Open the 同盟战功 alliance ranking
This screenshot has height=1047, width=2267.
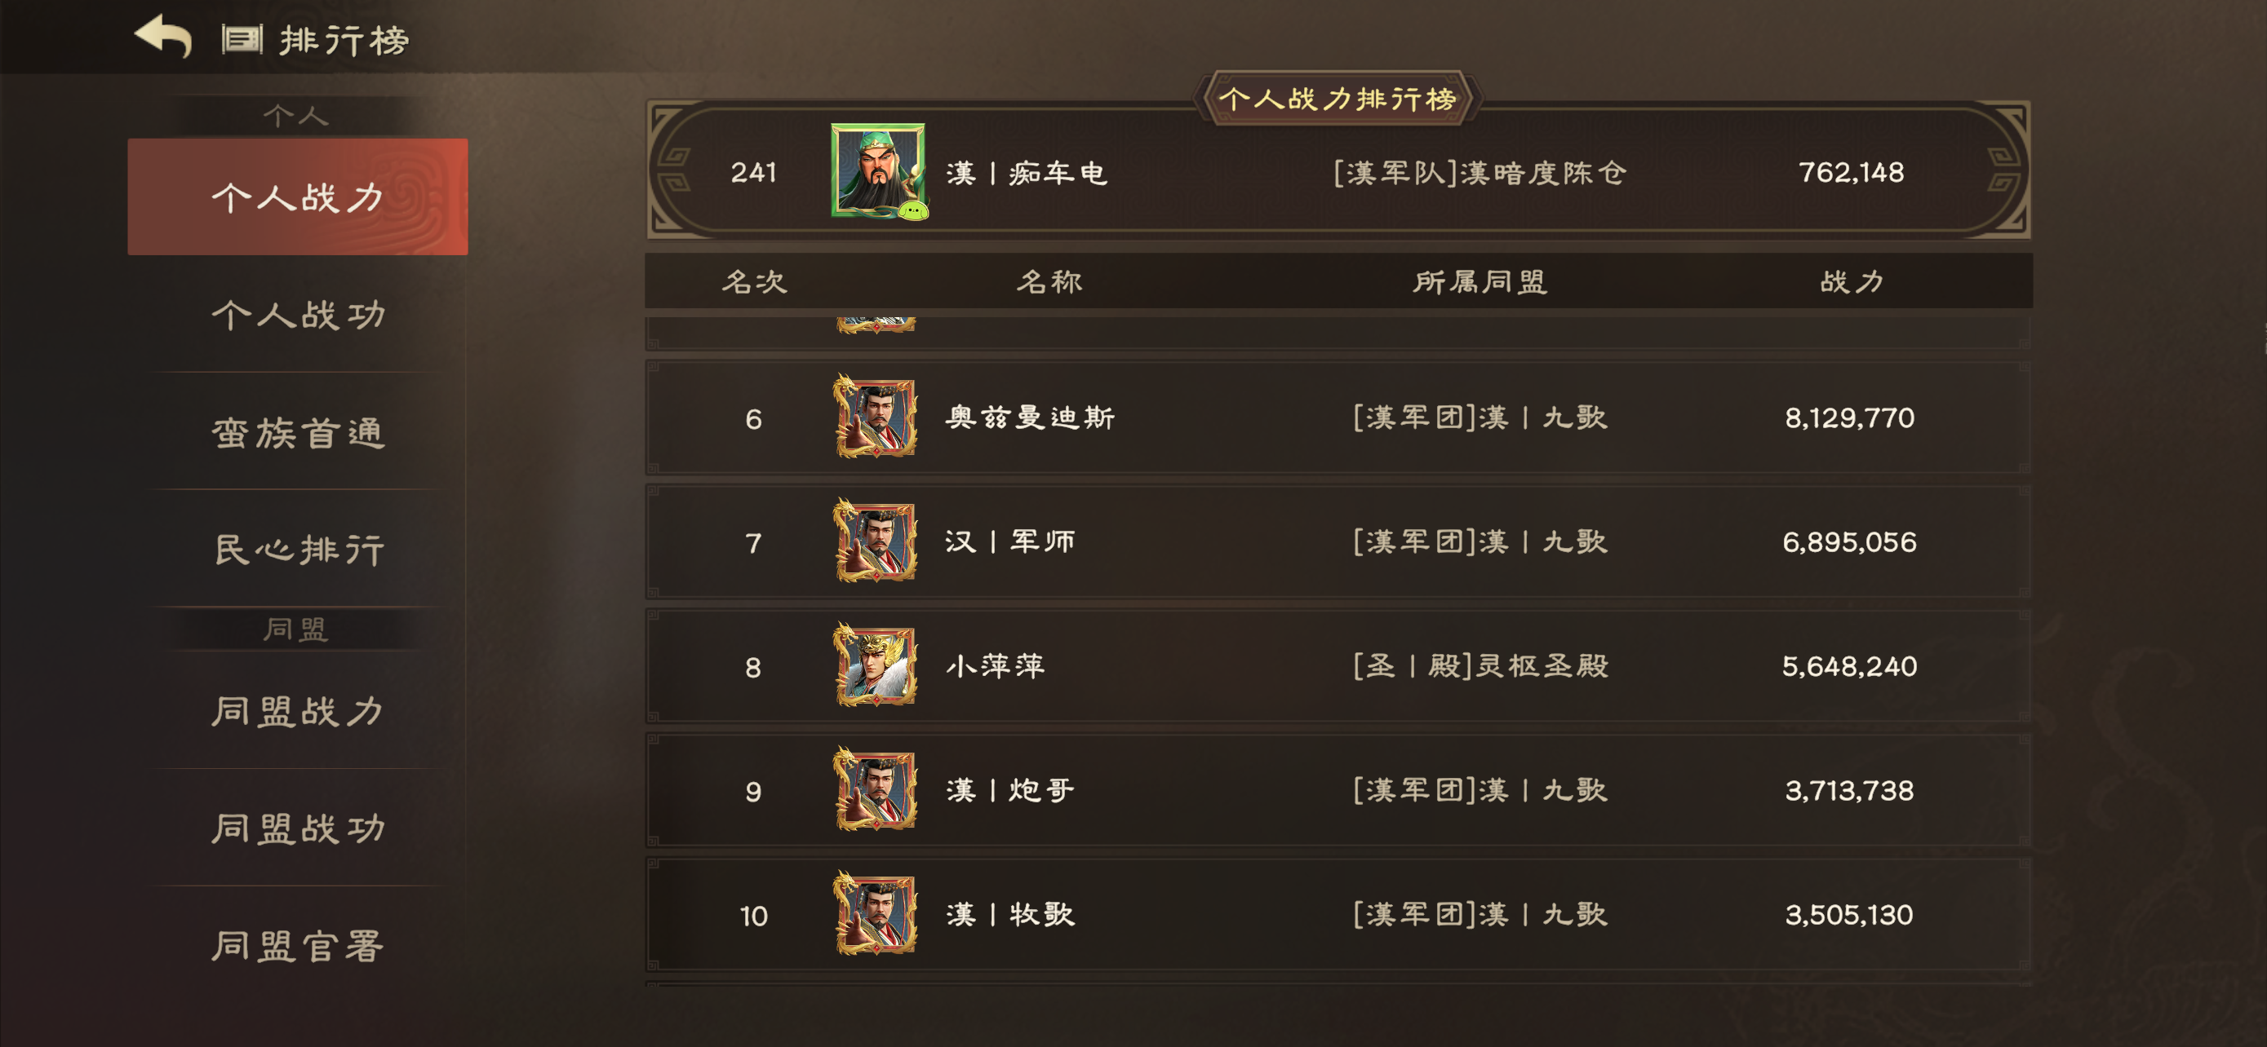(298, 828)
